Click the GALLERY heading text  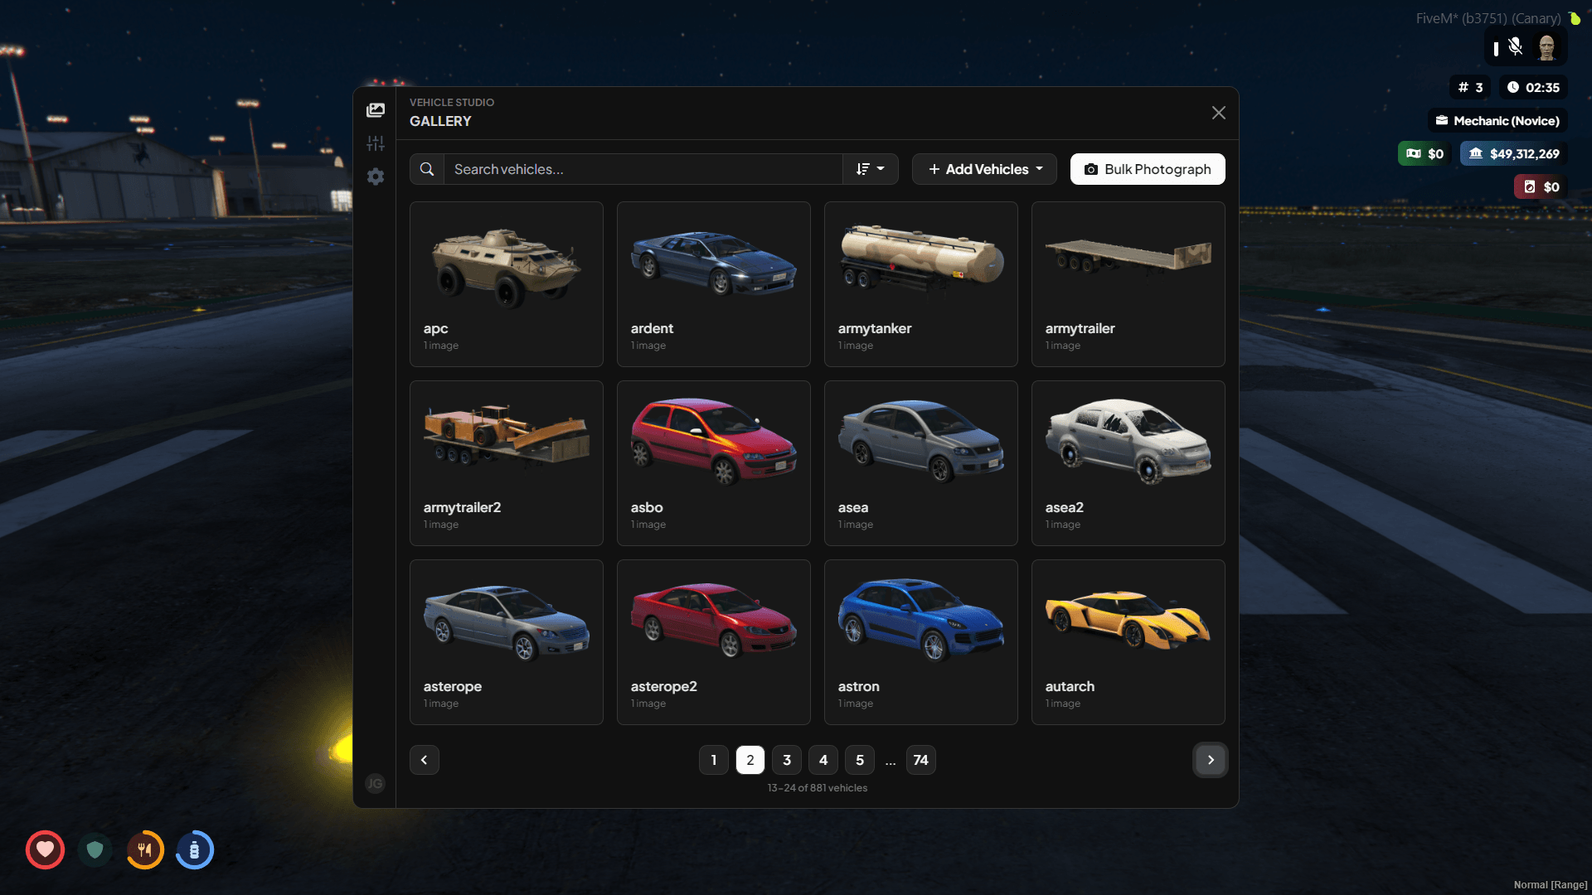440,121
